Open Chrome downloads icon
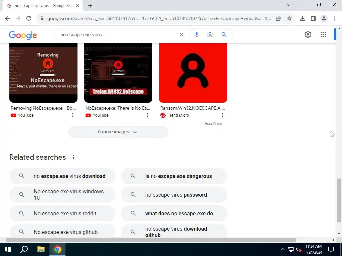This screenshot has width=342, height=256. click(x=303, y=19)
